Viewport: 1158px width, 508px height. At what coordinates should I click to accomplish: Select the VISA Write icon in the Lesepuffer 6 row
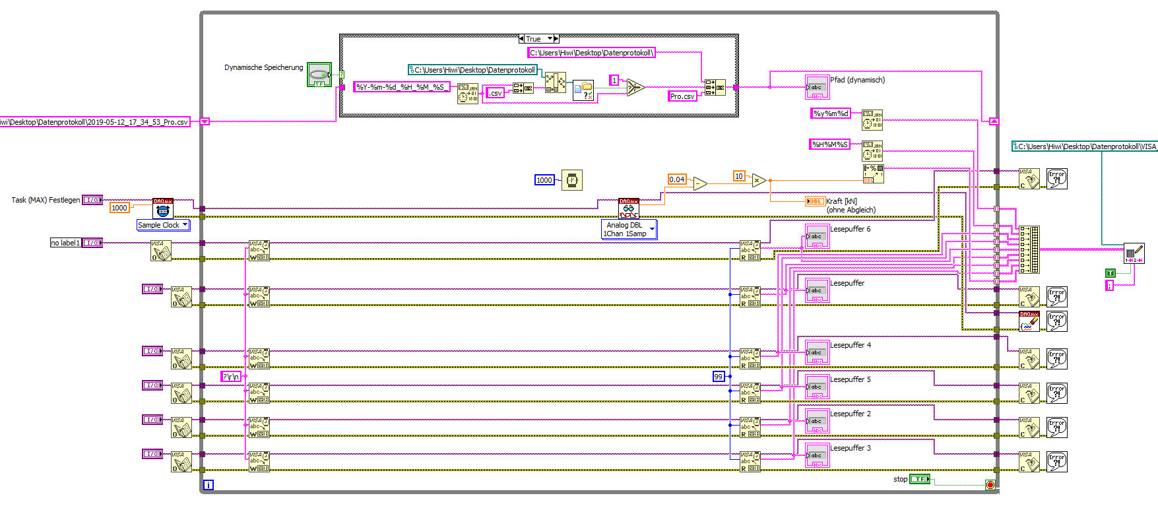(x=259, y=251)
